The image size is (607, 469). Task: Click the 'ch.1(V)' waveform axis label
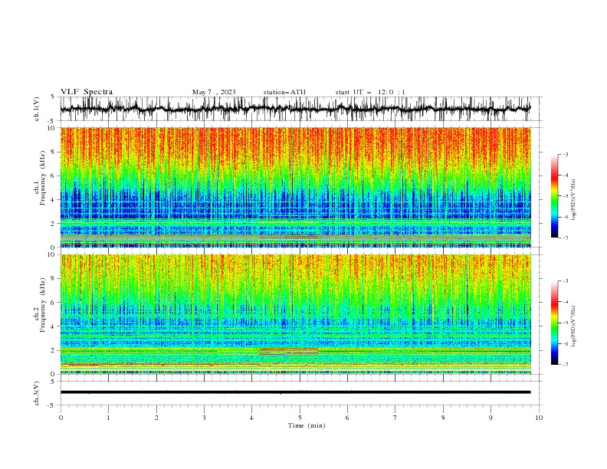coord(37,109)
